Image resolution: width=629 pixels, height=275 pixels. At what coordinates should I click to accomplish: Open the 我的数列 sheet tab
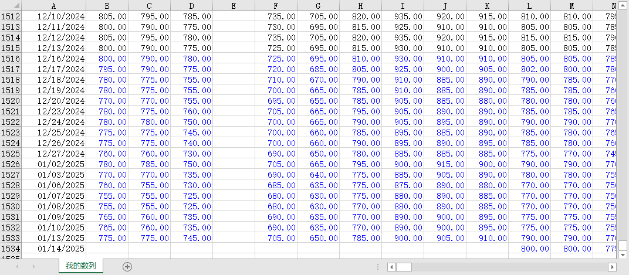tap(81, 266)
